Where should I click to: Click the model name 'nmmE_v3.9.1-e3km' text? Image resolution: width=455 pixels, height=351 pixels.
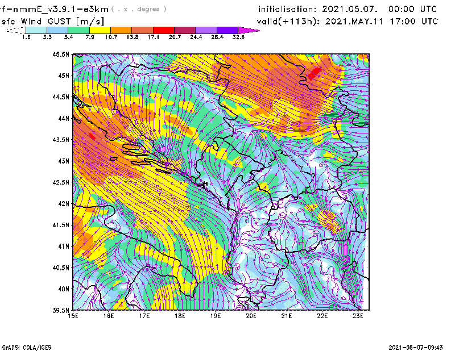[59, 9]
